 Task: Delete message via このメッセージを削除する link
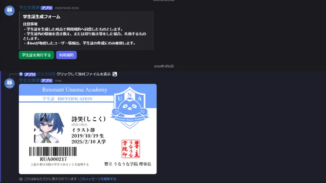(97, 179)
